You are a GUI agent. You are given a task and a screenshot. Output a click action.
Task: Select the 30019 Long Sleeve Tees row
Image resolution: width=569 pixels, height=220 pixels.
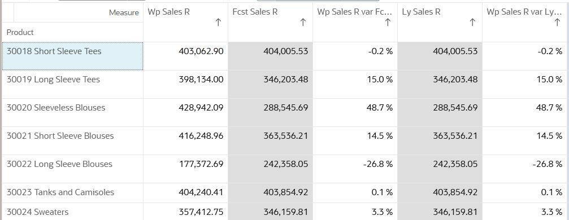tap(72, 84)
